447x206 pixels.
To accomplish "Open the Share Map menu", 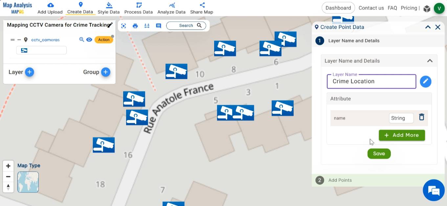I will point(202,8).
